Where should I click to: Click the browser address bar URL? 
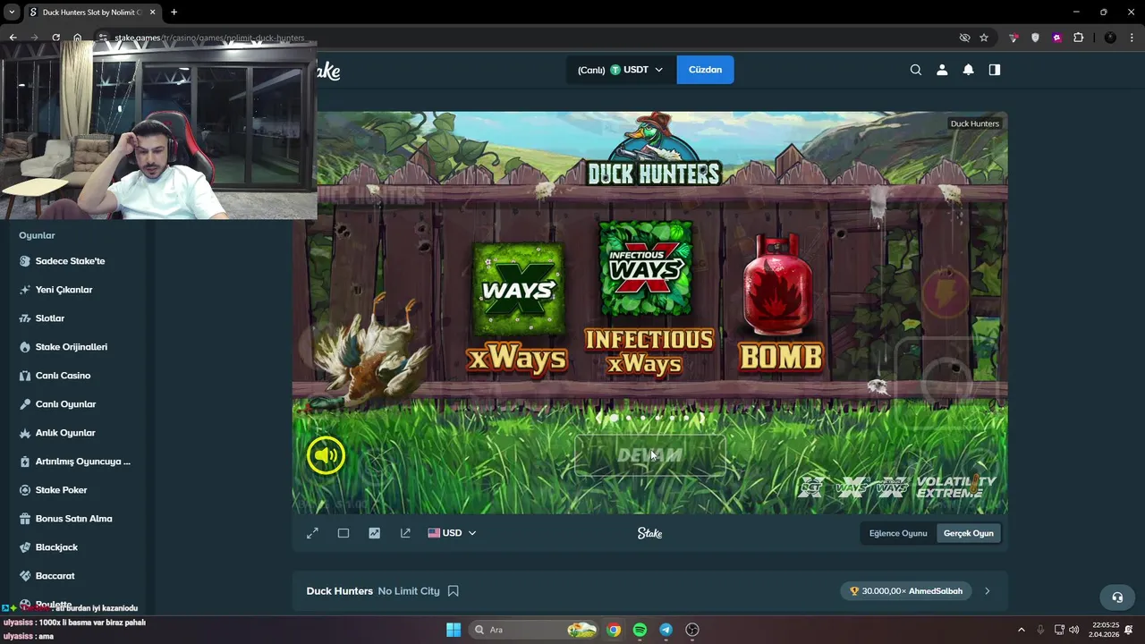(x=209, y=38)
